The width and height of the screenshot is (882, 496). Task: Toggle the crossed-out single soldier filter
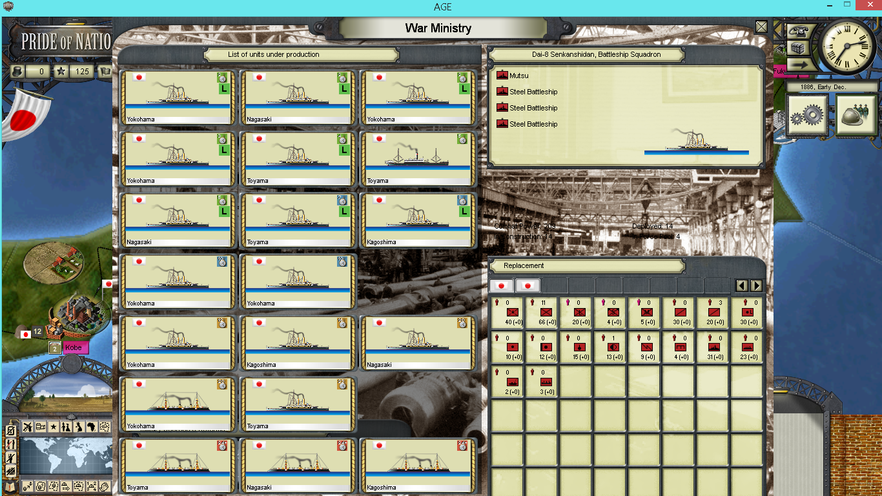(11, 457)
